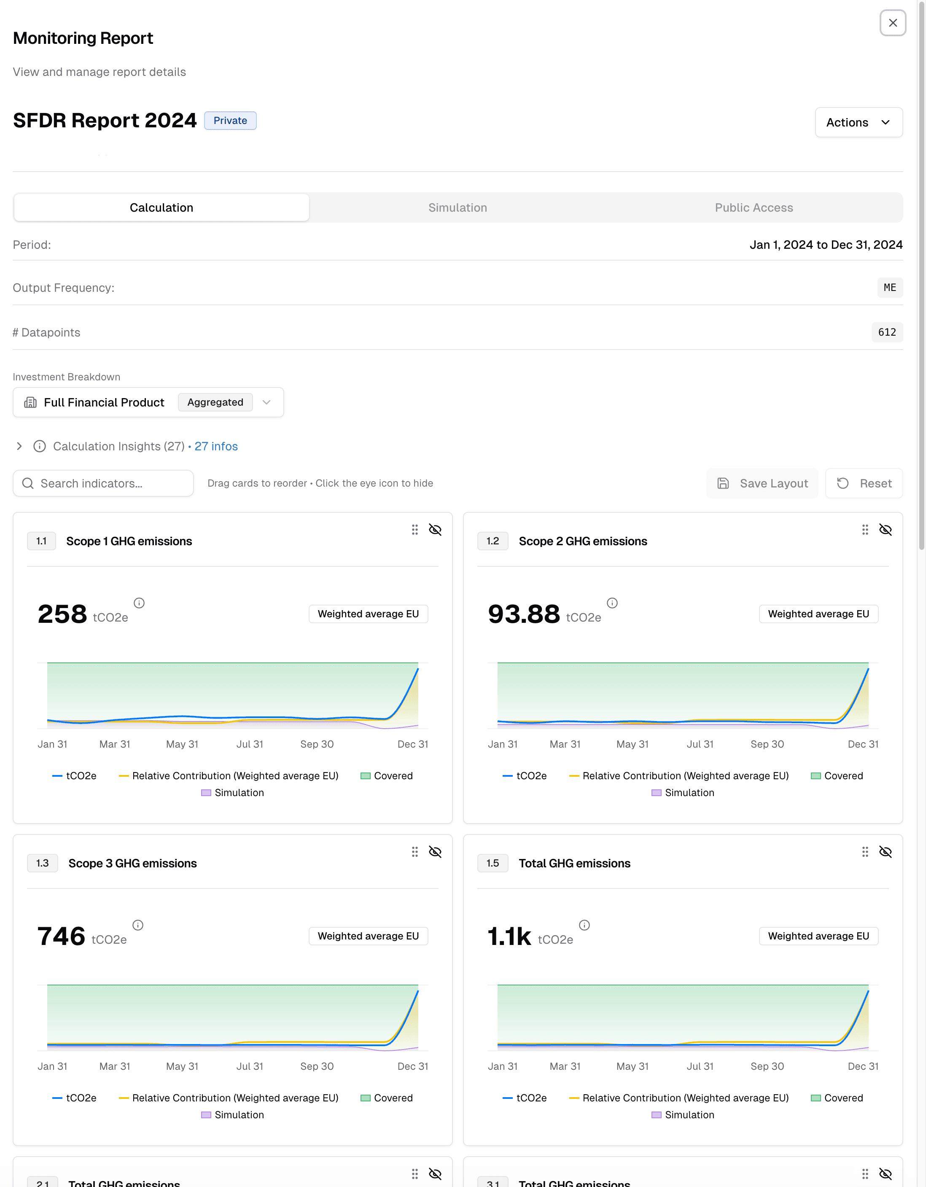Hide the Scope 2 GHG emissions card
The image size is (926, 1187).
886,529
